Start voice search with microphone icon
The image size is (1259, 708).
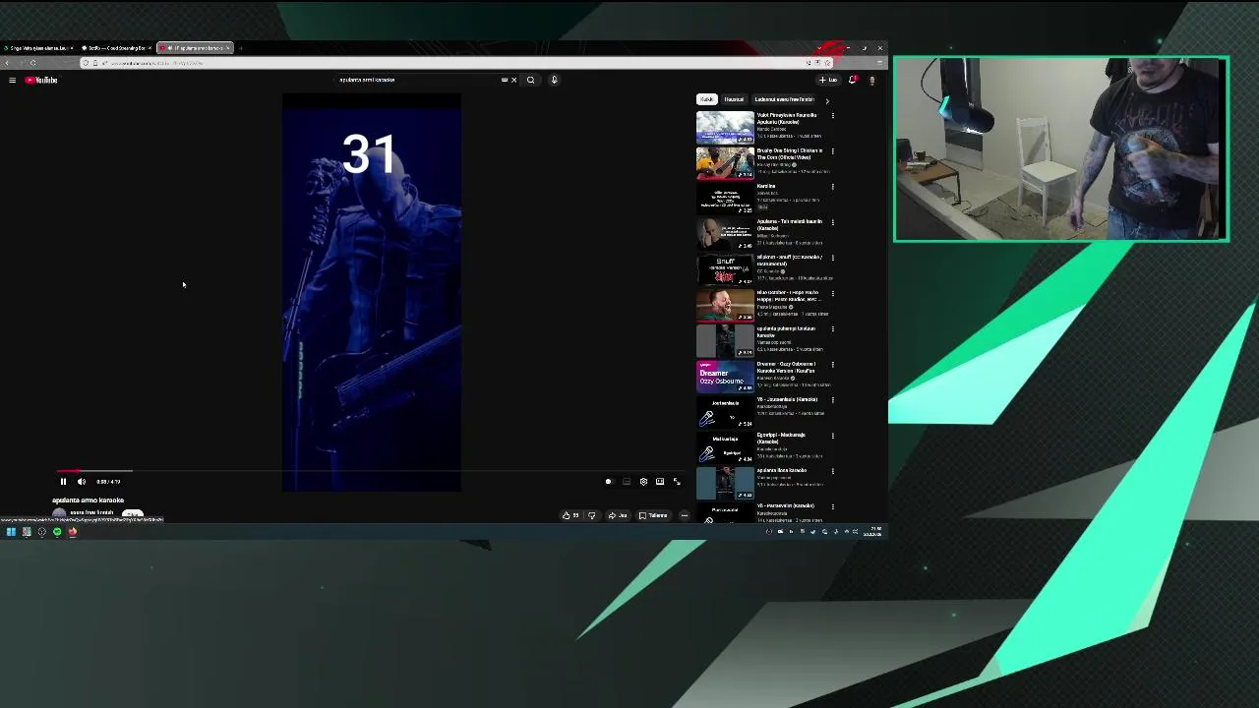click(554, 80)
